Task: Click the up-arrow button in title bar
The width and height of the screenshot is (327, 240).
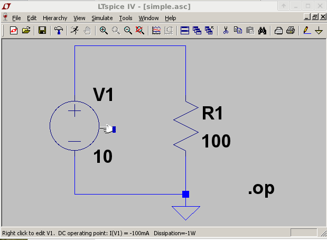Action: (x=283, y=6)
